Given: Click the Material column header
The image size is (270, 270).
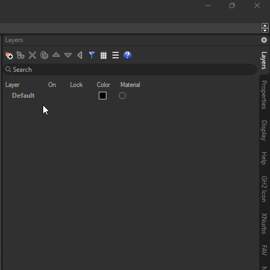Looking at the screenshot, I should tap(130, 85).
